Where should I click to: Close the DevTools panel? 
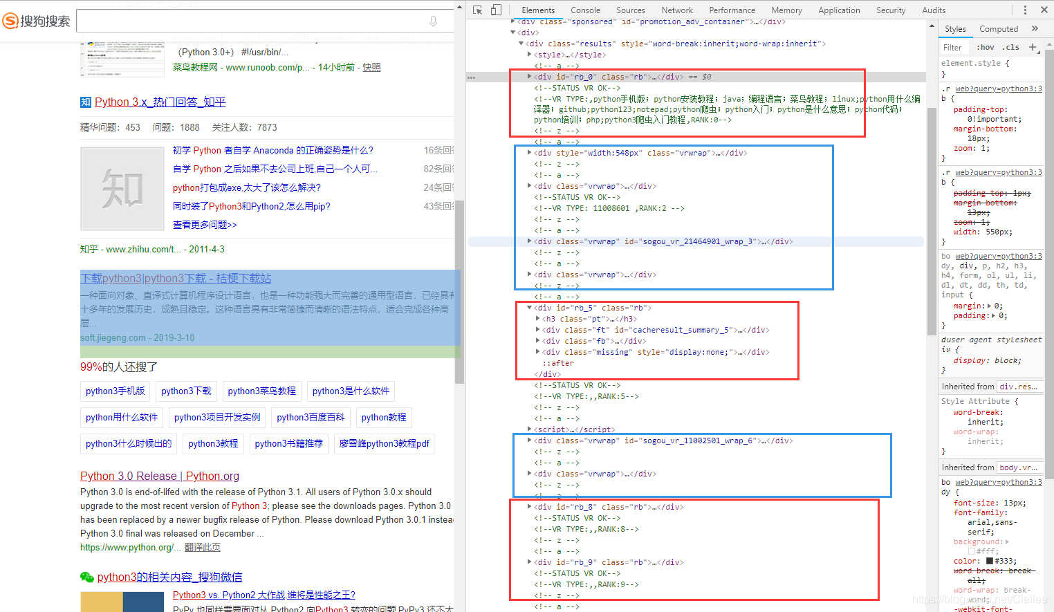coord(1044,10)
